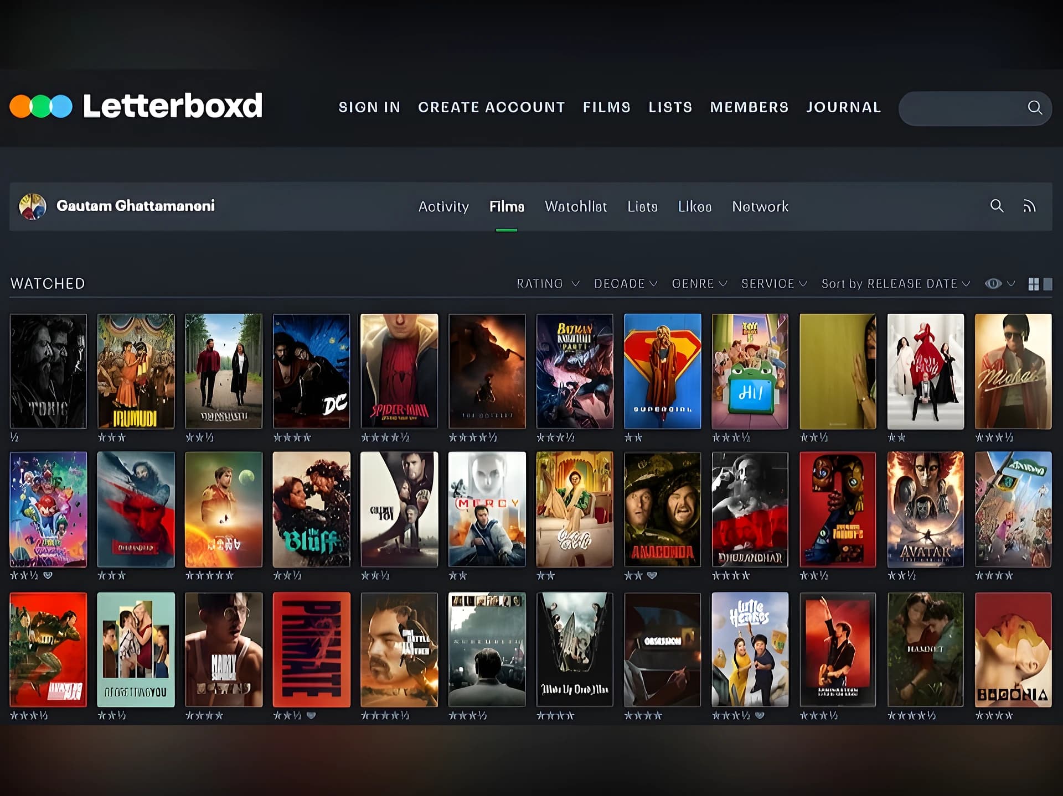Focus the top search input field

[975, 108]
